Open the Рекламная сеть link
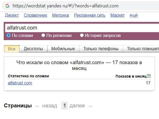Image resolution: width=159 pixels, height=119 pixels. (x=90, y=15)
